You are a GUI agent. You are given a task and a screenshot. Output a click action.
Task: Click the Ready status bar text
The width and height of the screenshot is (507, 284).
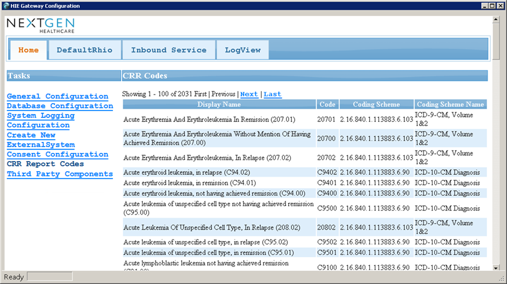tap(14, 277)
